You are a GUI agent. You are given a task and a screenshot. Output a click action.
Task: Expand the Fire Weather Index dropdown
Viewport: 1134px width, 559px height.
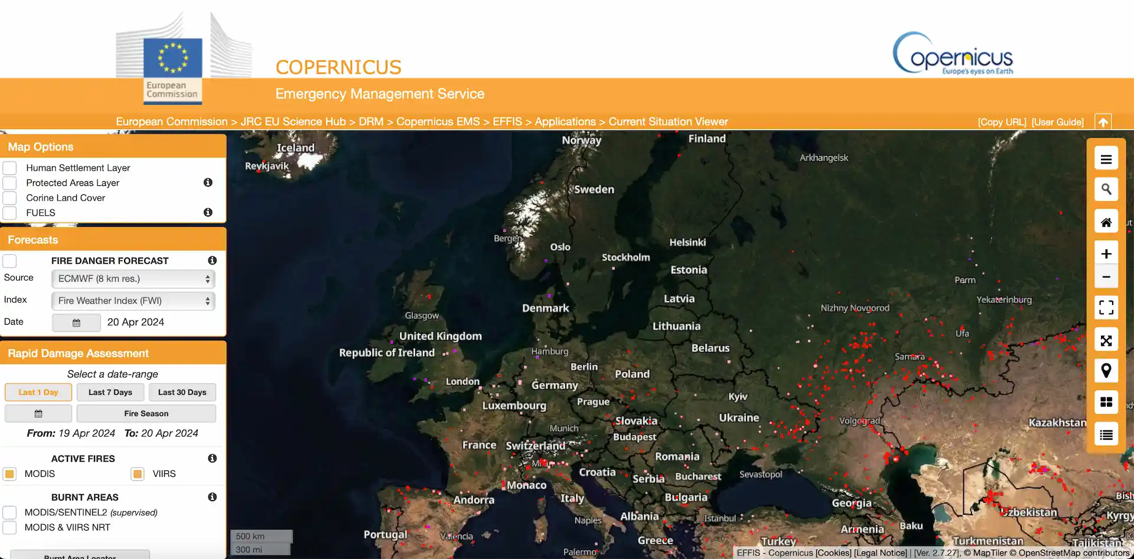tap(133, 301)
